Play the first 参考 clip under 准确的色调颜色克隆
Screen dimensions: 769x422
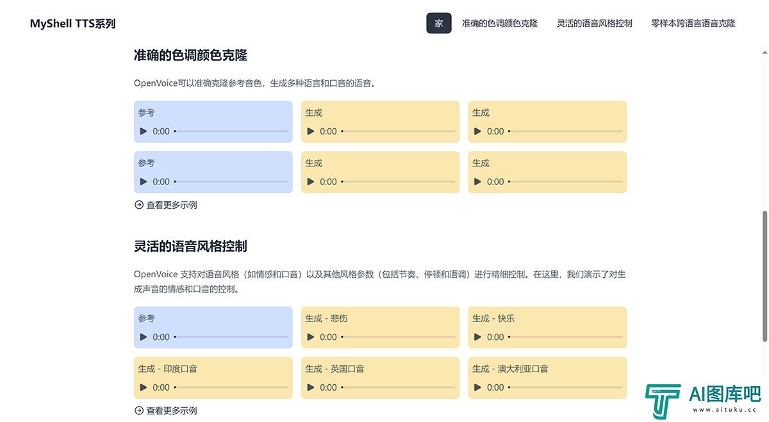coord(144,131)
